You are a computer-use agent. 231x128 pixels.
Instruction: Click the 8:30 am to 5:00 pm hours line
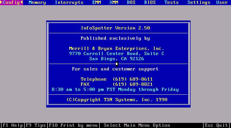click(115, 90)
